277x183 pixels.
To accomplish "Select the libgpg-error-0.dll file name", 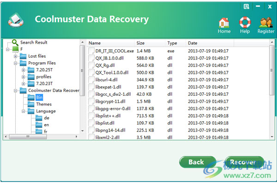I will [x=113, y=109].
